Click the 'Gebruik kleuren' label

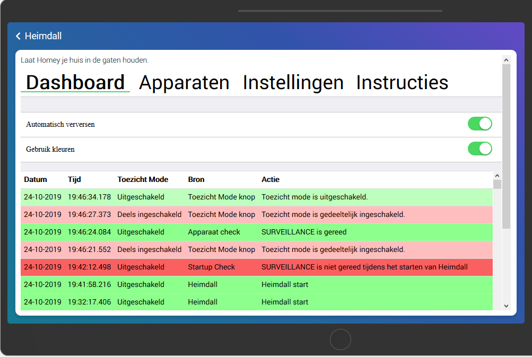click(50, 149)
